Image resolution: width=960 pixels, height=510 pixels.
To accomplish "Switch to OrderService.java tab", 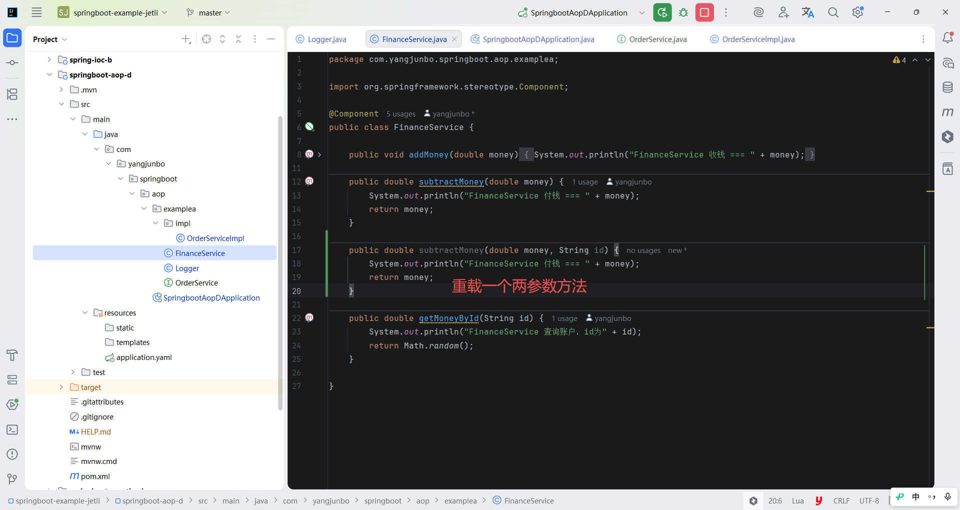I will (x=652, y=39).
